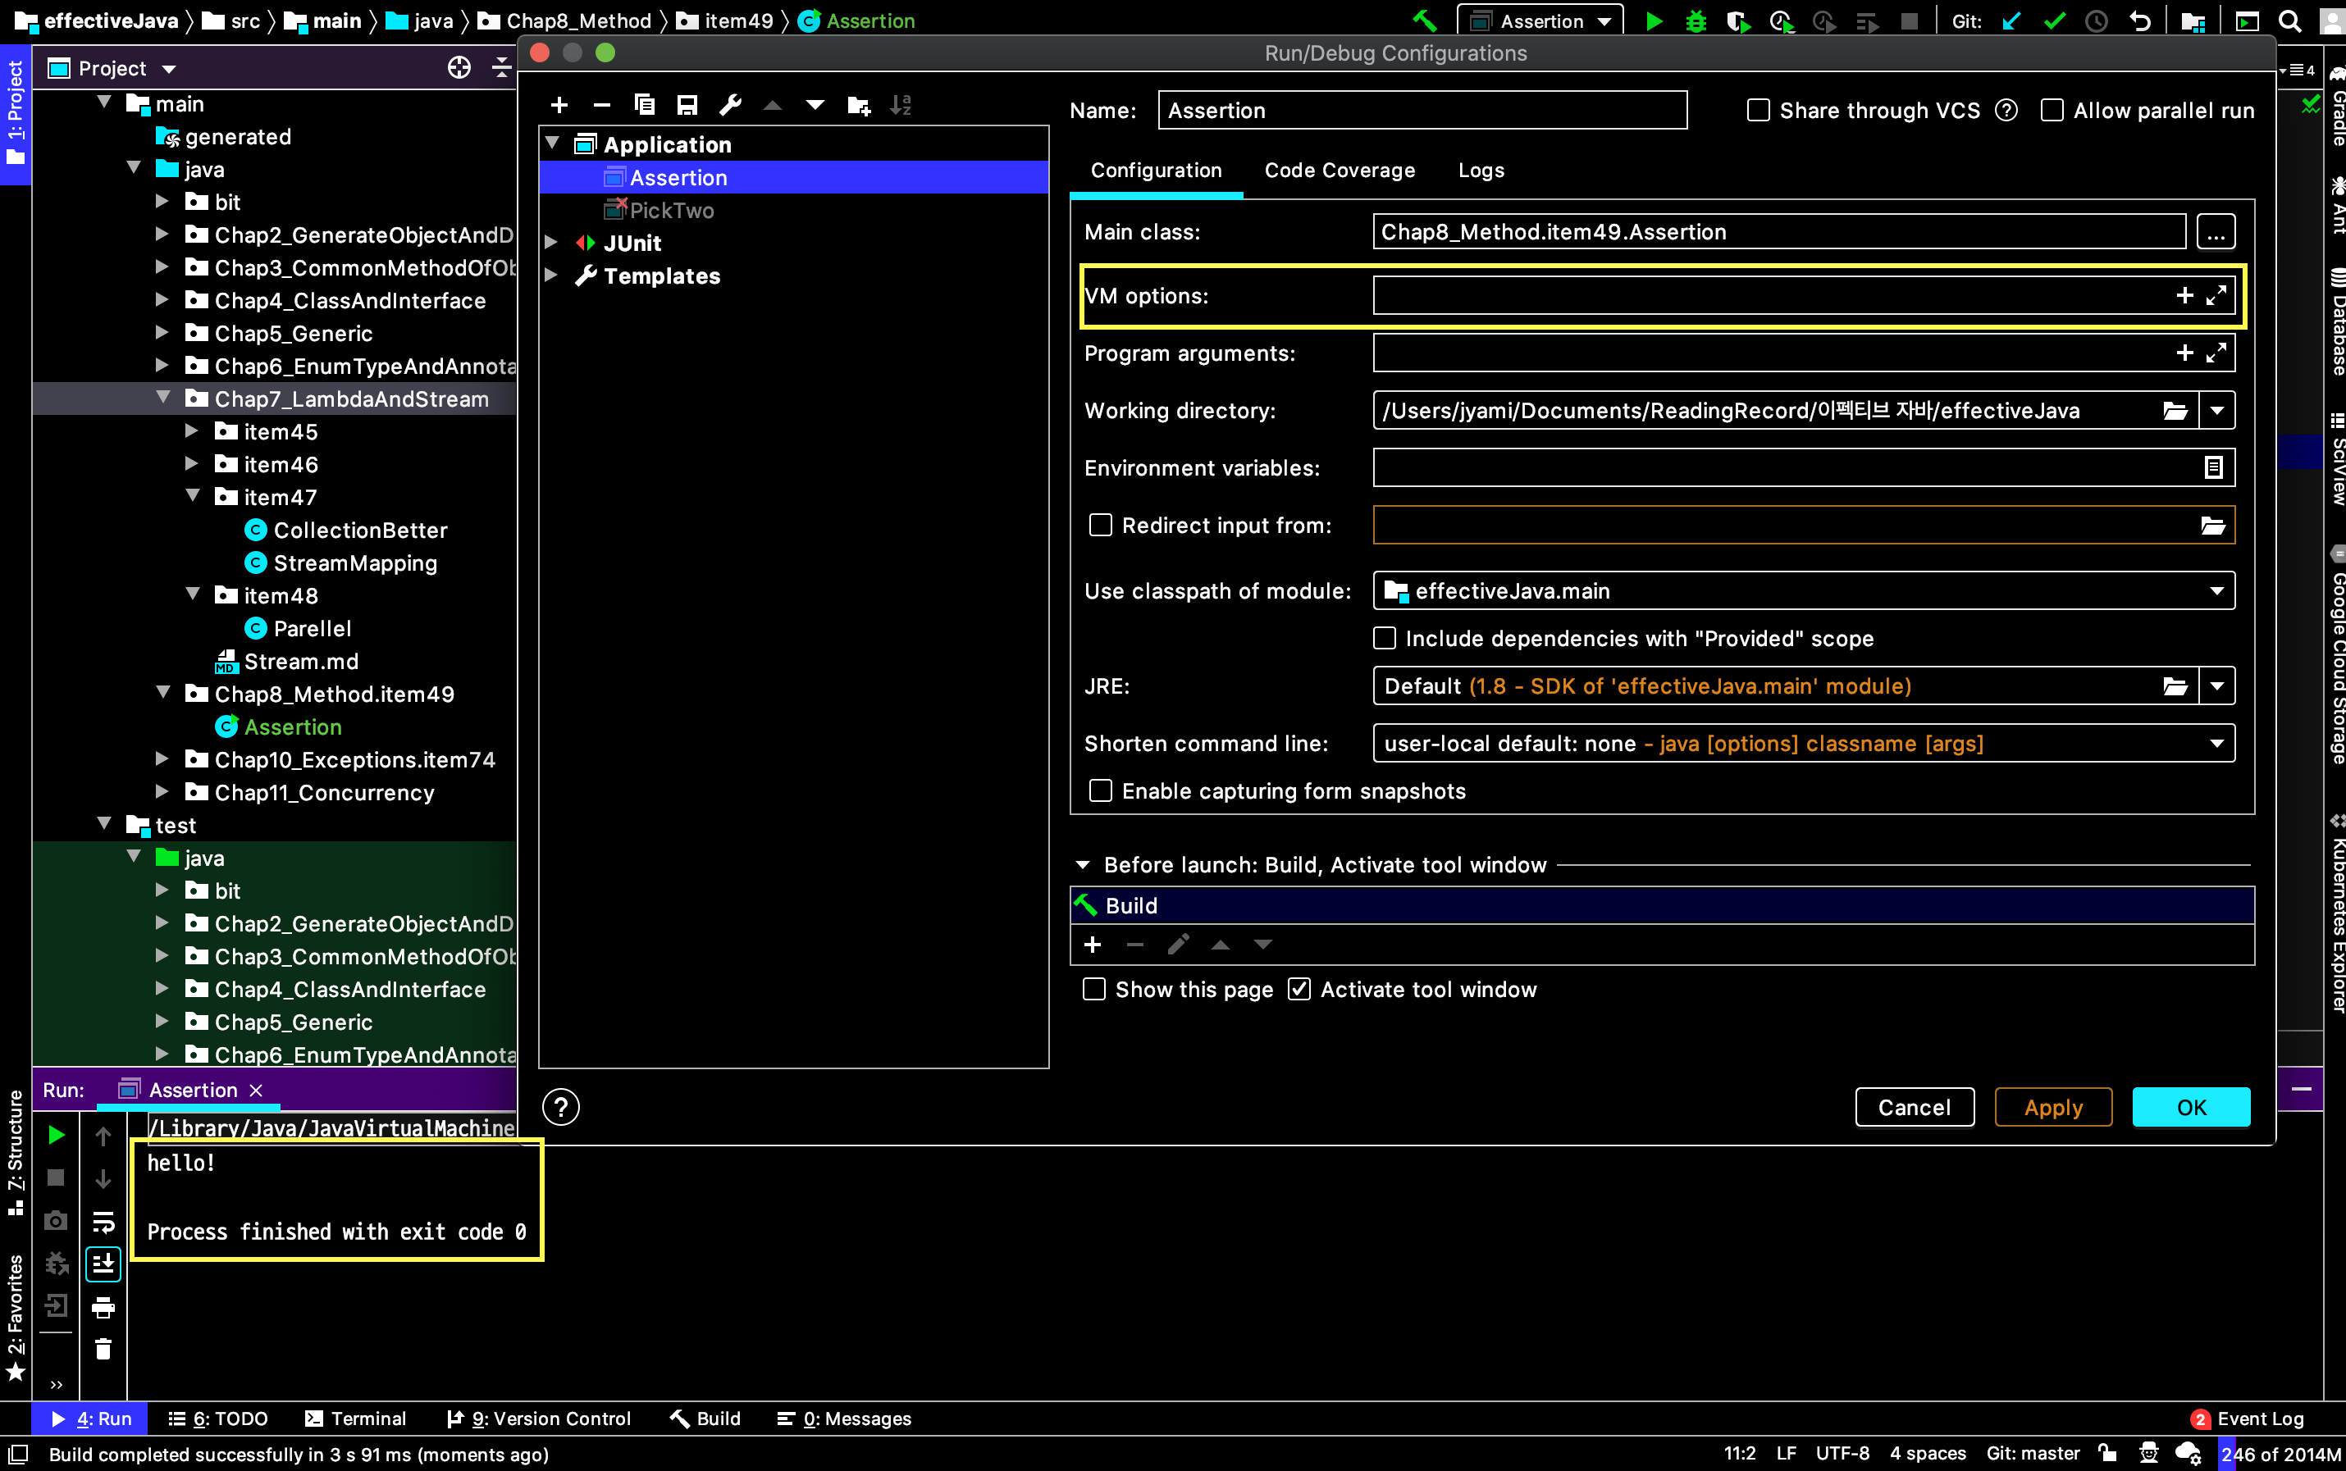Apply the configuration changes

pos(2053,1107)
